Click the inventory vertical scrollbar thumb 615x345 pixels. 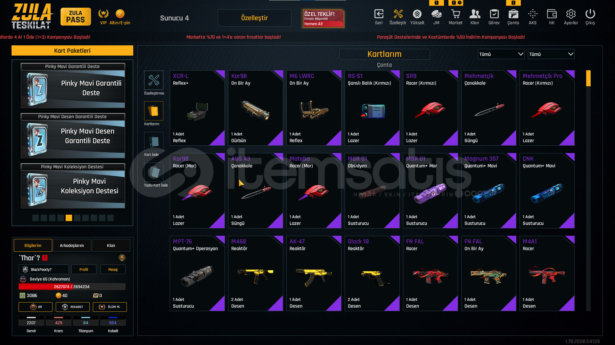[588, 78]
